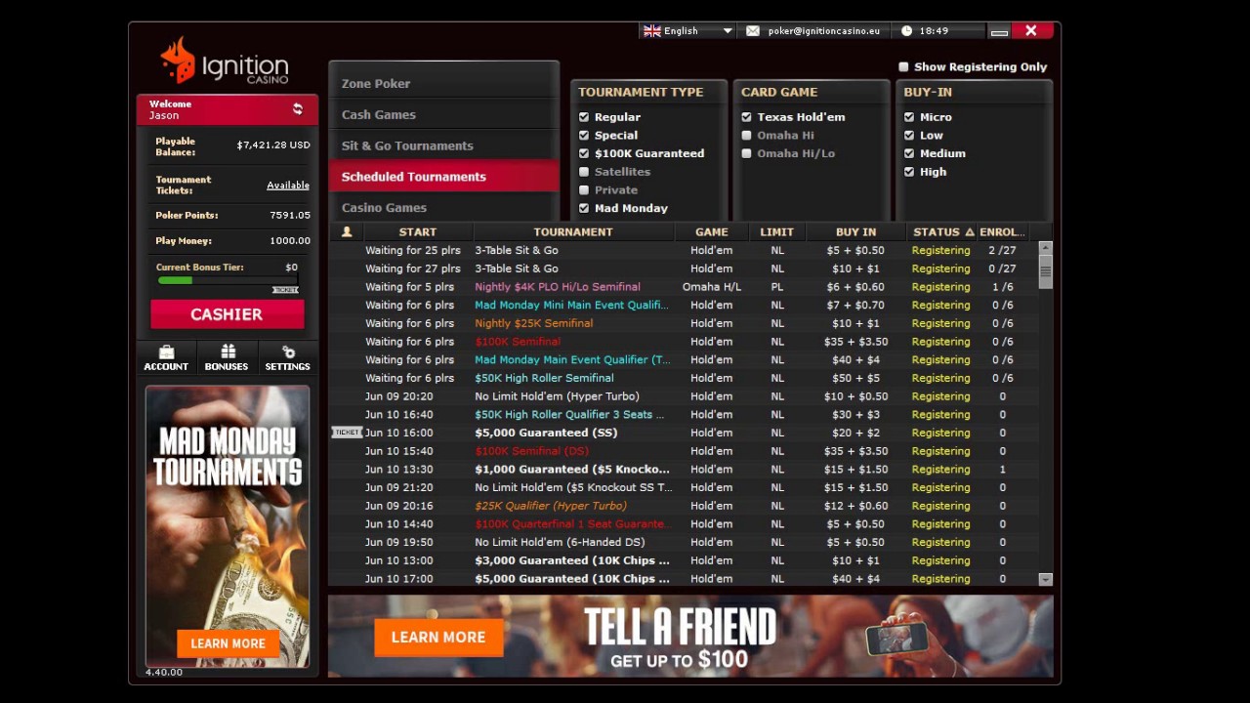Enable the Private tournaments filter
This screenshot has width=1250, height=703.
point(584,190)
